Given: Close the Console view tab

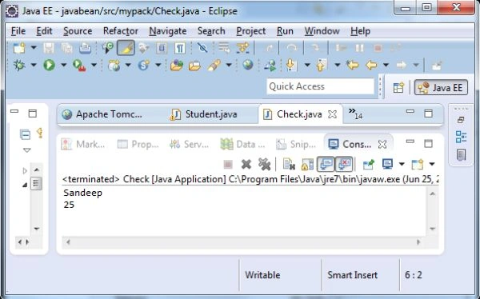Looking at the screenshot, I should pyautogui.click(x=382, y=145).
